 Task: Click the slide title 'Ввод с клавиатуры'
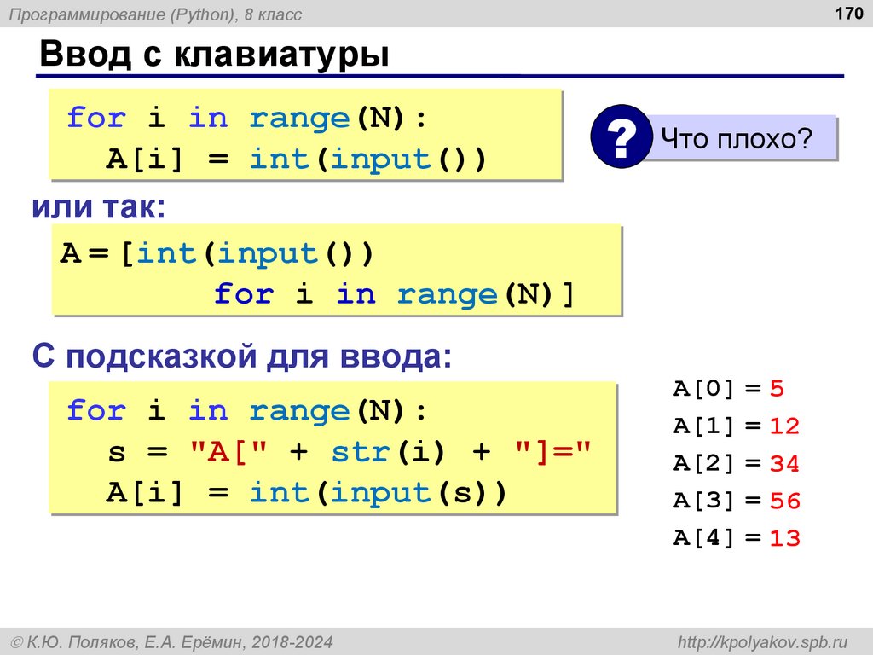(214, 54)
